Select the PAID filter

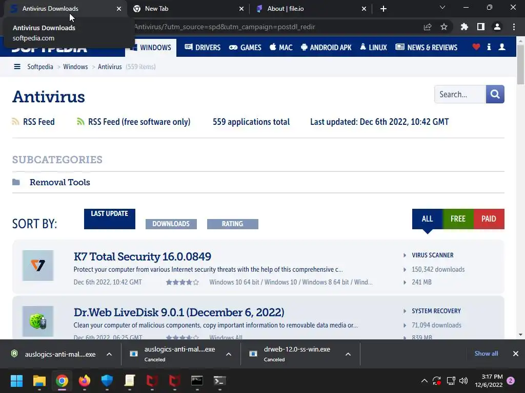pyautogui.click(x=489, y=219)
